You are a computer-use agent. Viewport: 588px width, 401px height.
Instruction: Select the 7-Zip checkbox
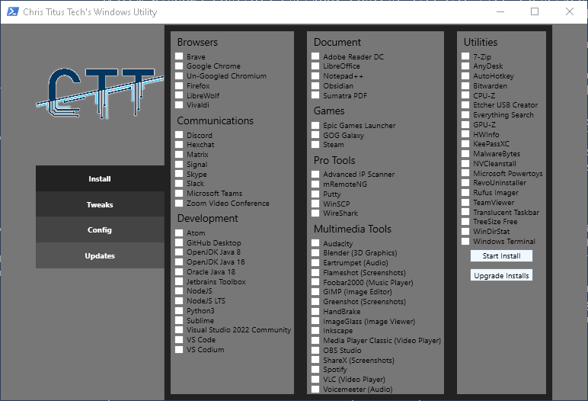465,57
